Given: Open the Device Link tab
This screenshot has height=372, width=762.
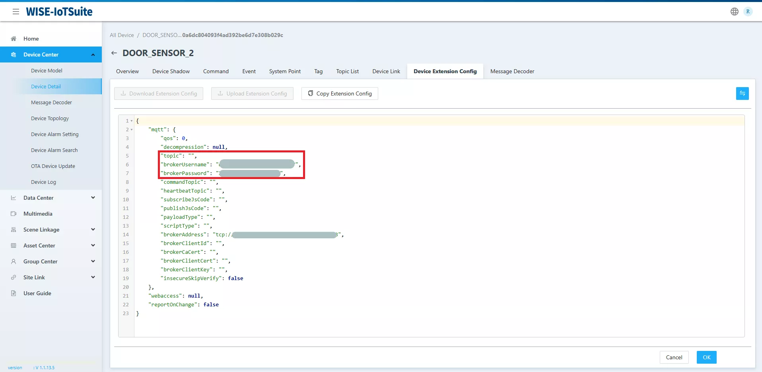Looking at the screenshot, I should click(x=386, y=71).
